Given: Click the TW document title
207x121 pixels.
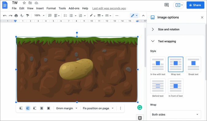Looking at the screenshot, I should coord(15,3).
